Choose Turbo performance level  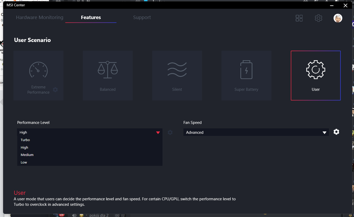point(90,140)
